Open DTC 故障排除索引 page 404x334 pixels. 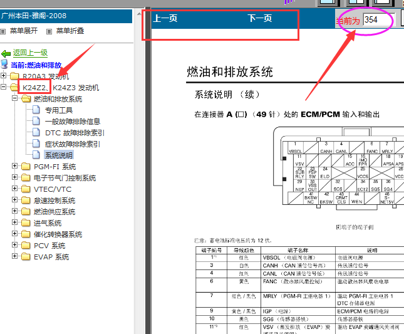click(x=75, y=133)
